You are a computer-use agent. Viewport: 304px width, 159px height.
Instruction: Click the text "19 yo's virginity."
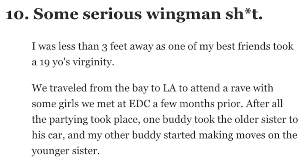(77, 62)
